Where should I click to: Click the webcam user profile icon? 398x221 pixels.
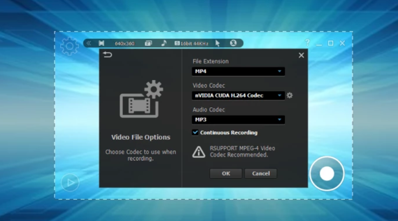coord(233,43)
